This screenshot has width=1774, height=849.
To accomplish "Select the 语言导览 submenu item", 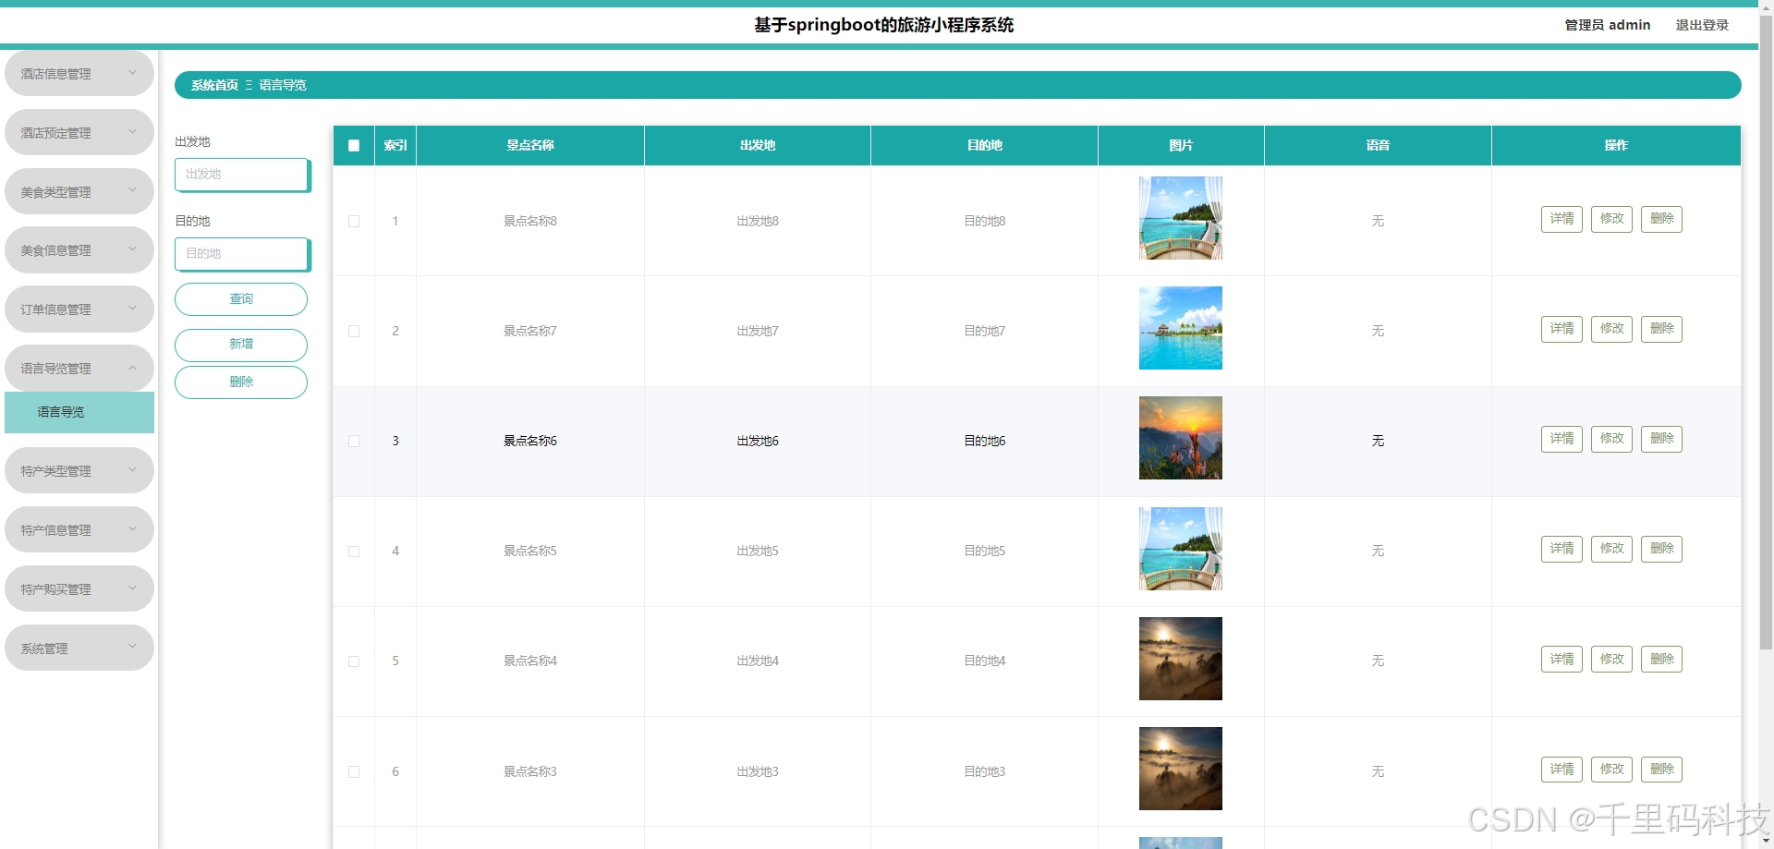I will 79,412.
